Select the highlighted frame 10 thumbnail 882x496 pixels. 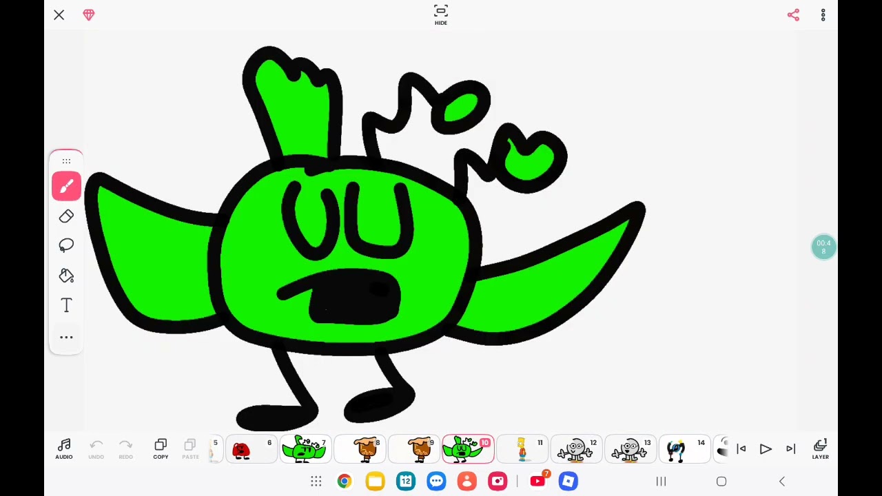click(x=468, y=449)
